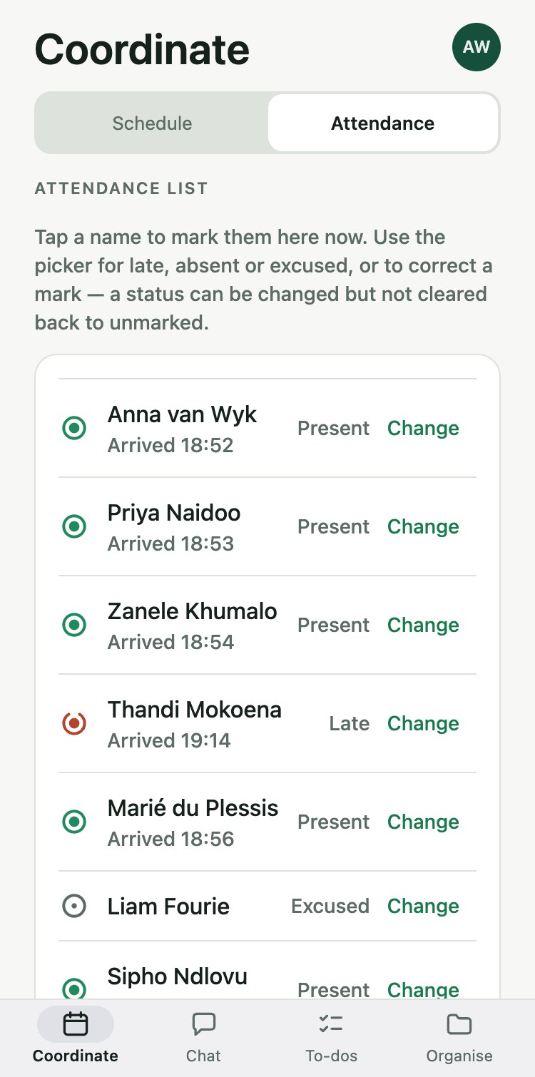This screenshot has width=535, height=1077.
Task: Tap the Coordinate calendar icon
Action: [x=76, y=1025]
